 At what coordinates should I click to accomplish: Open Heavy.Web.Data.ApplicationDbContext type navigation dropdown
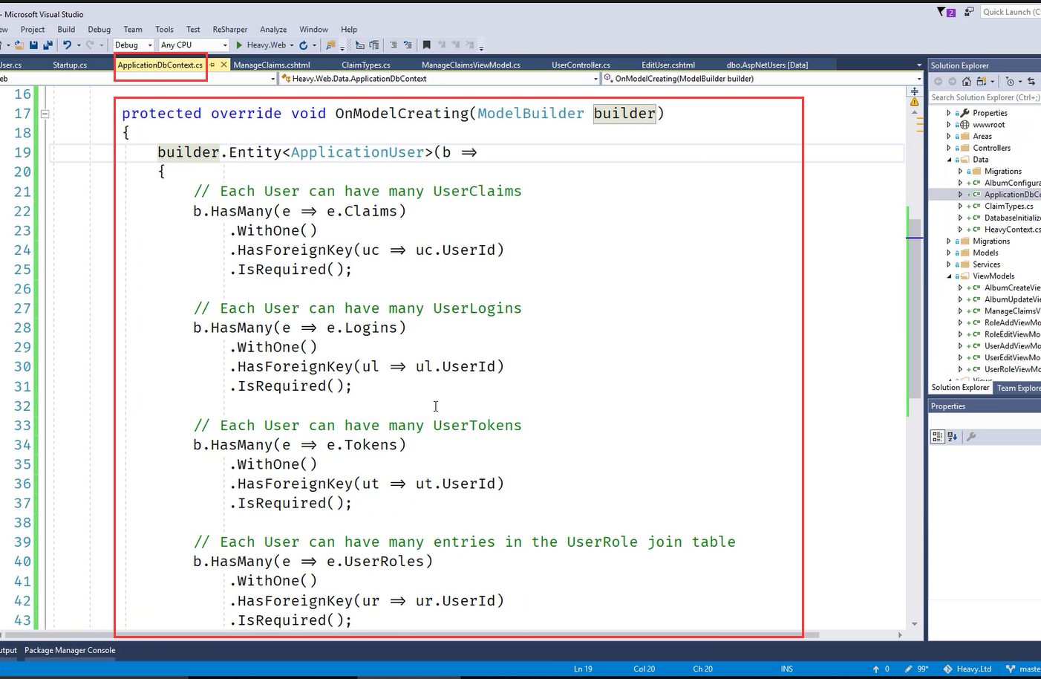[440, 78]
